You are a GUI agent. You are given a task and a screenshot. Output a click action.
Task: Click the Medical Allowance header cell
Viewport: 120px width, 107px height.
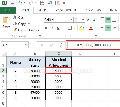click(59, 62)
